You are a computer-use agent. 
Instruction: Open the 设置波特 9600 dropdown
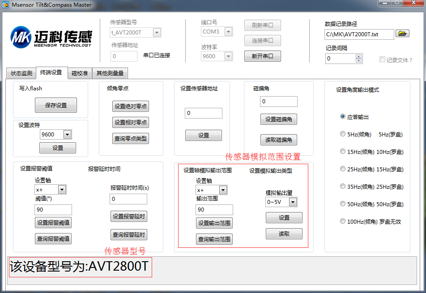pos(67,134)
